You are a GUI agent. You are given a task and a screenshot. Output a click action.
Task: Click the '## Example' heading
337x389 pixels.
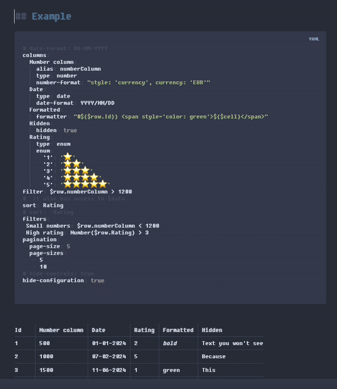tap(43, 16)
